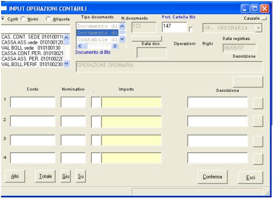The image size is (273, 199).
Task: Click the small sign box before Importo row 1
Action: click(96, 102)
